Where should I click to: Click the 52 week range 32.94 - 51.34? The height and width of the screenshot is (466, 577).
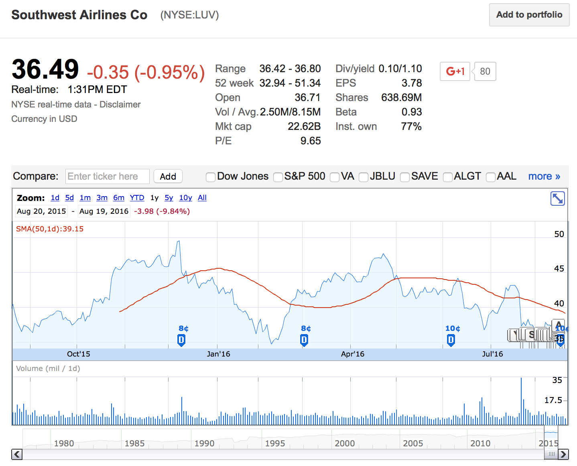pyautogui.click(x=290, y=83)
